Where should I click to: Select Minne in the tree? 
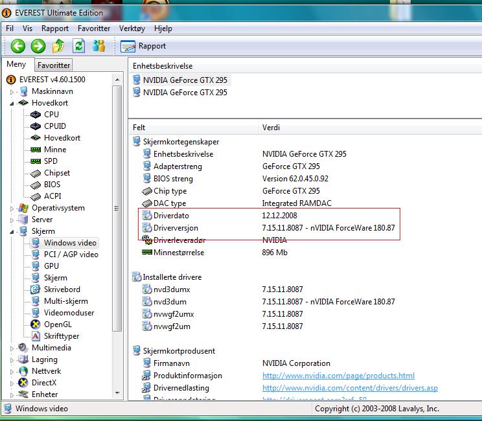55,150
